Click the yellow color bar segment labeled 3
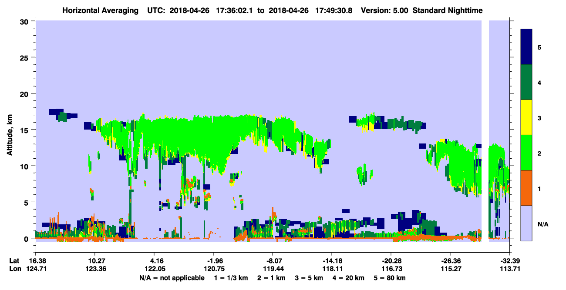Viewport: 566px width, 290px height. click(526, 117)
